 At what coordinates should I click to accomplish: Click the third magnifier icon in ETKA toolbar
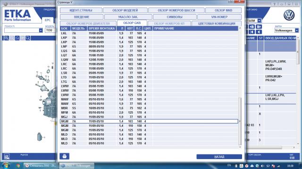17,38
